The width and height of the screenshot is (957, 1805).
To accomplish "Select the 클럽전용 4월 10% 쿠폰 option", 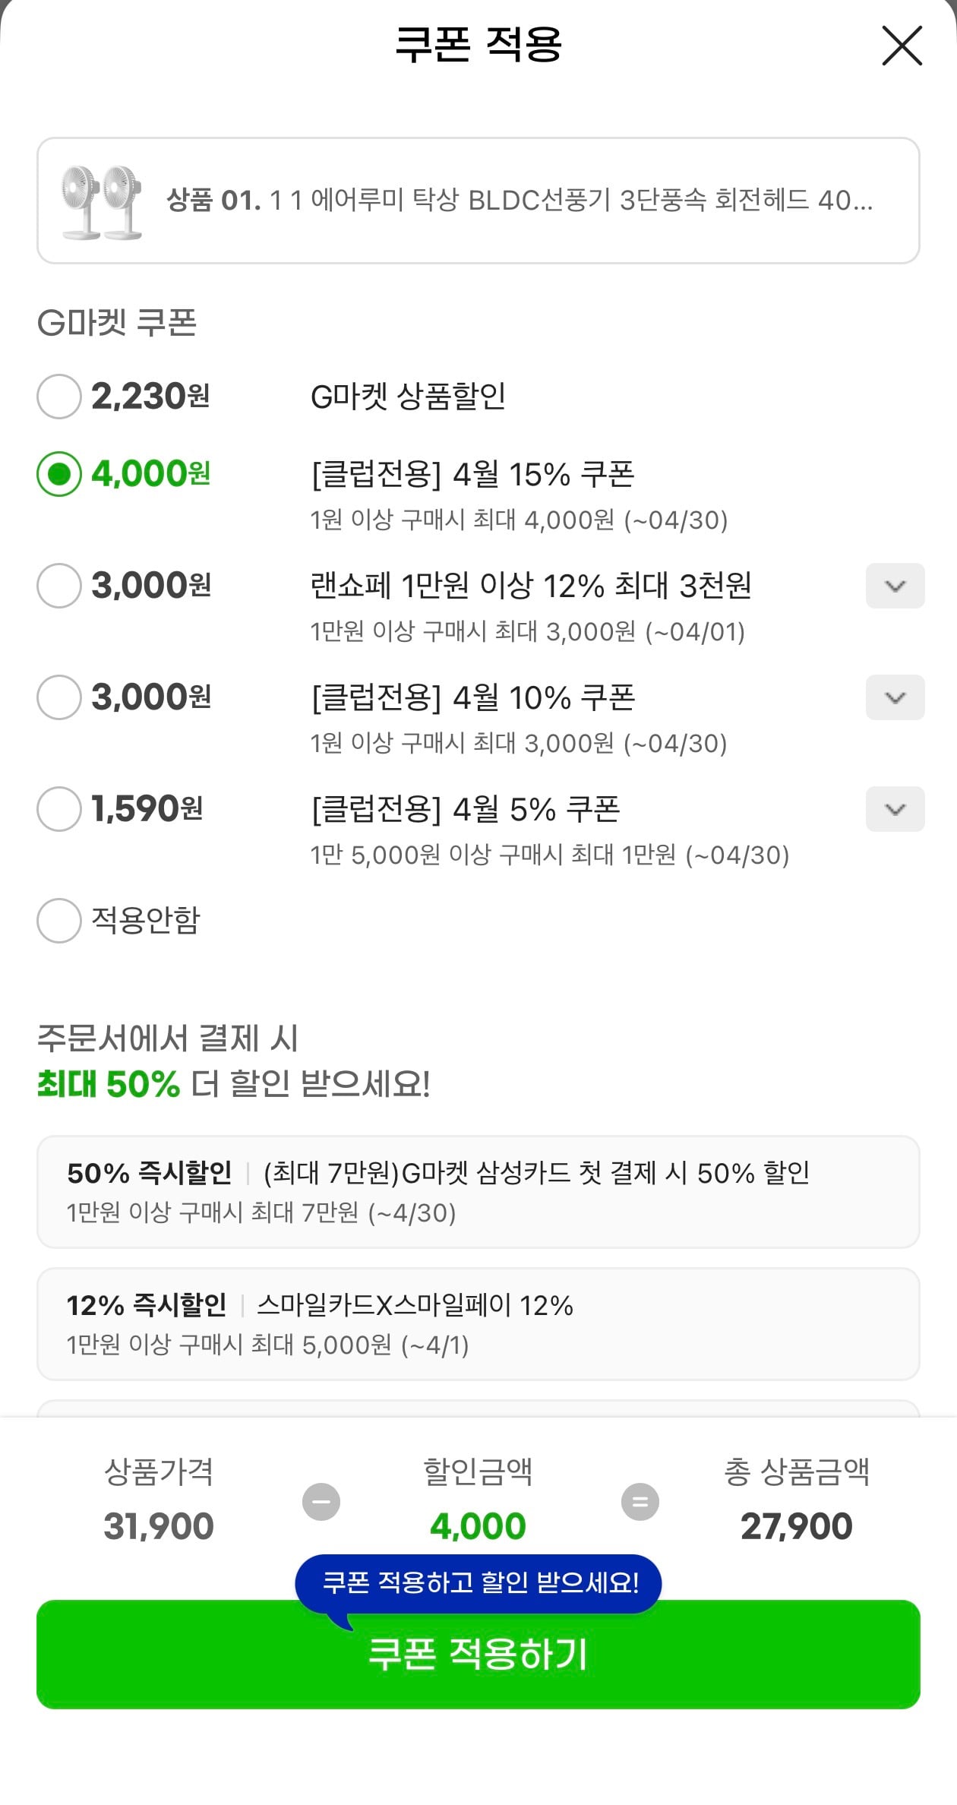I will 58,697.
